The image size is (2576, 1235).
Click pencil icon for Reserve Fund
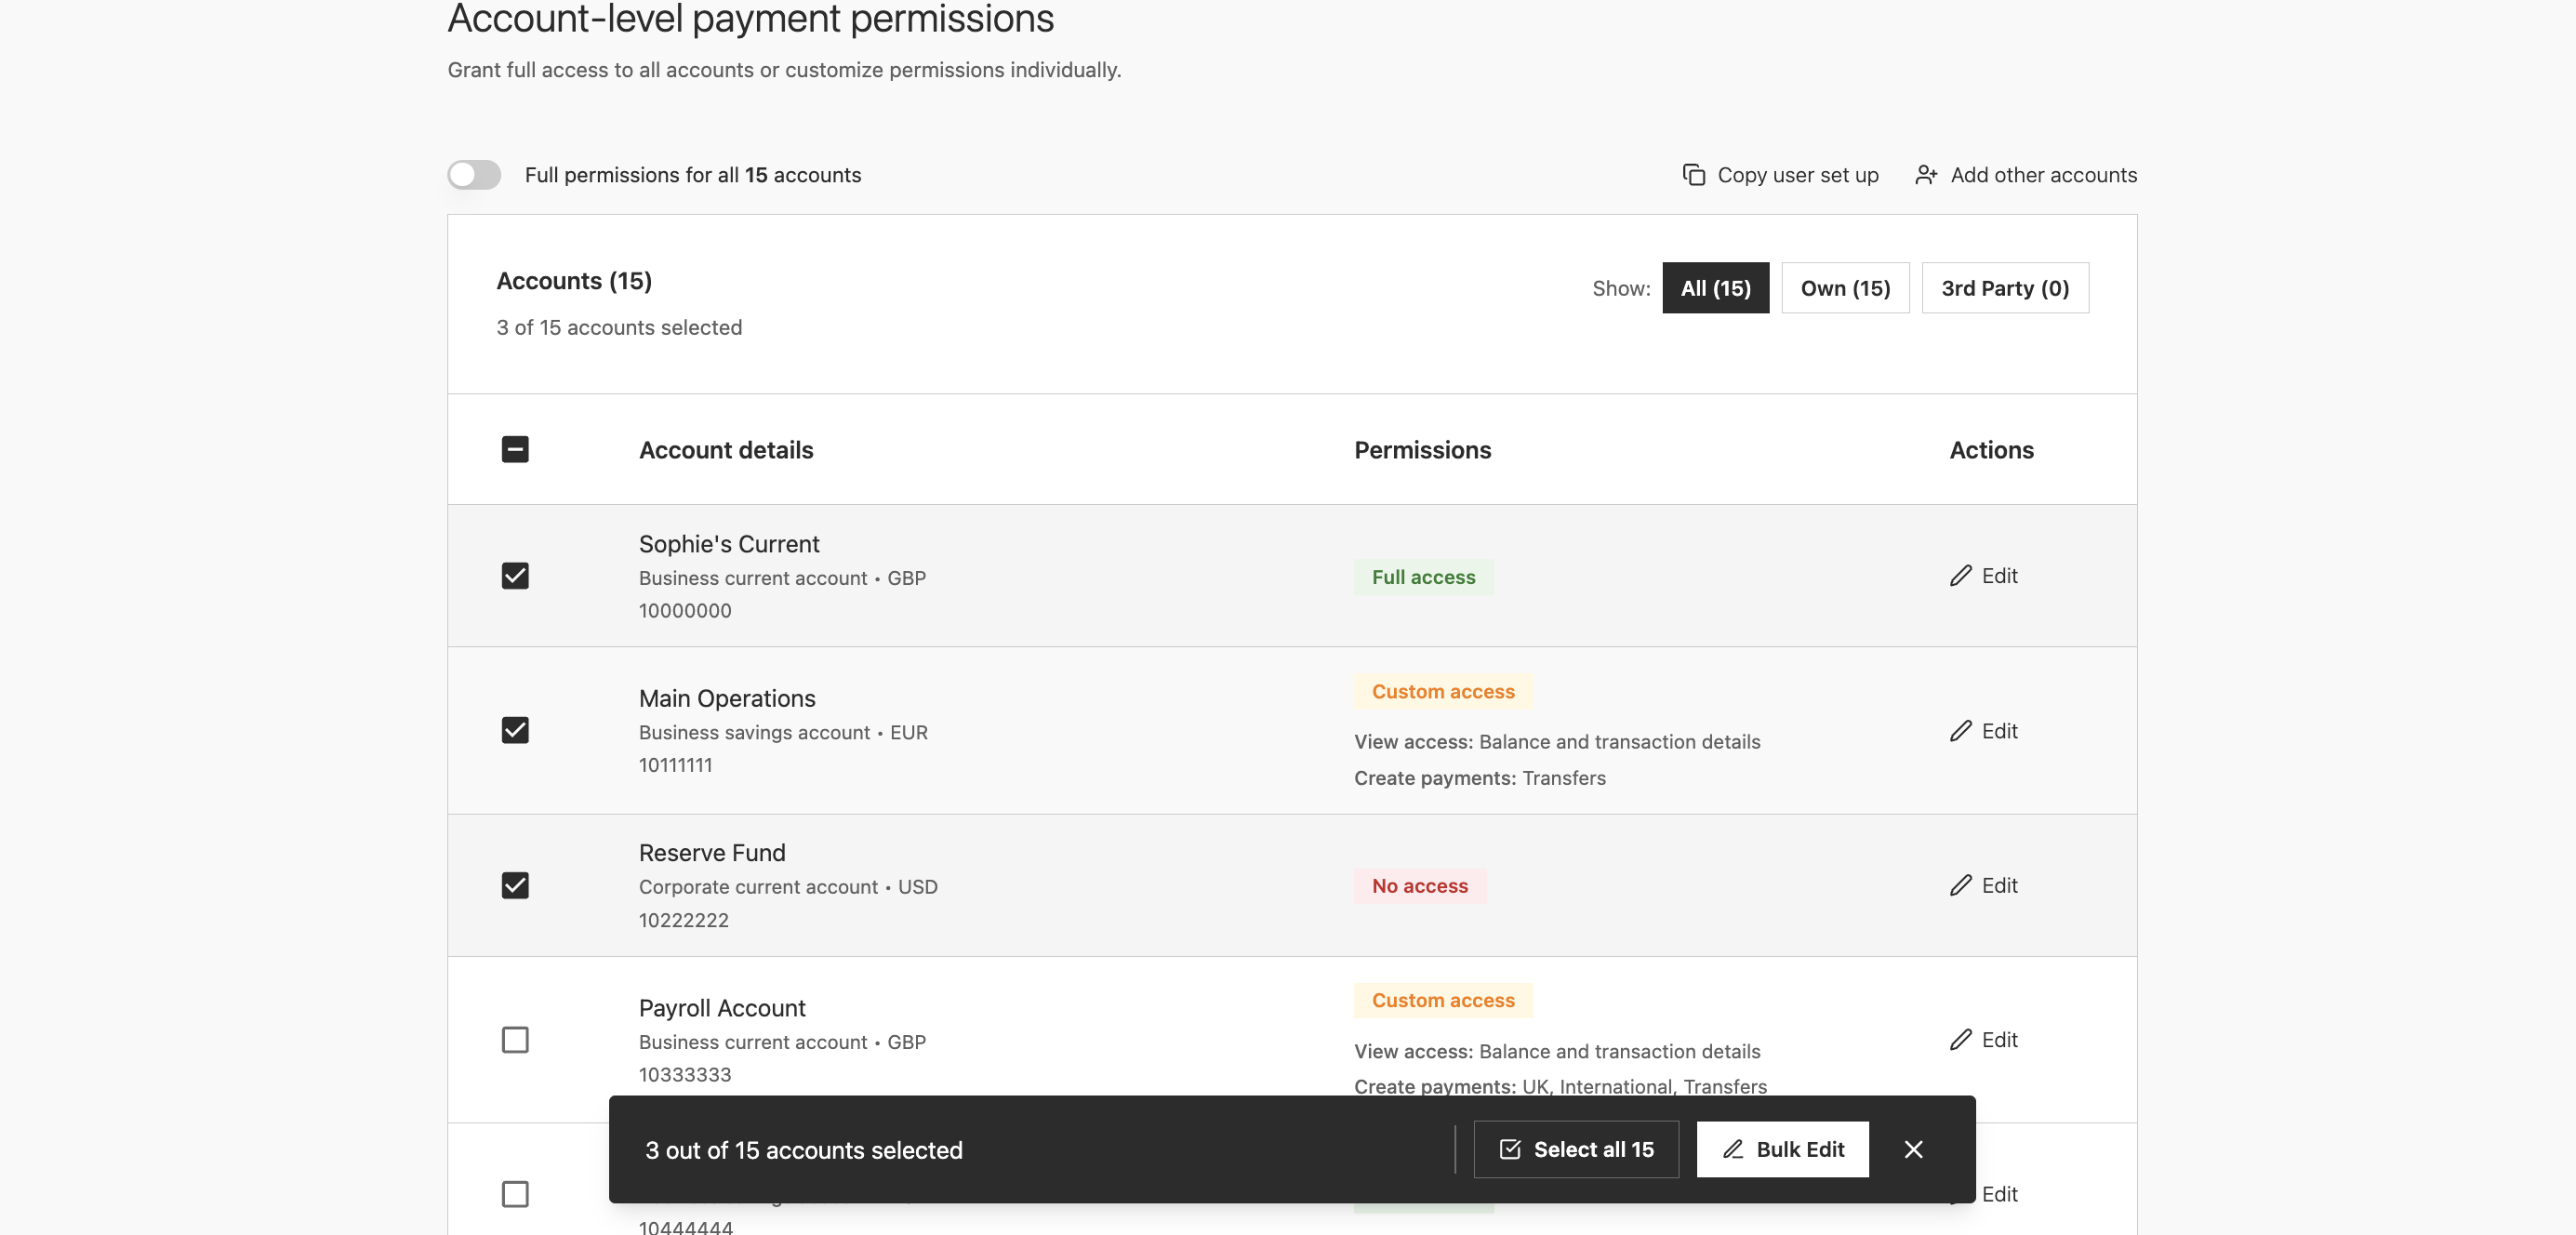(1960, 886)
